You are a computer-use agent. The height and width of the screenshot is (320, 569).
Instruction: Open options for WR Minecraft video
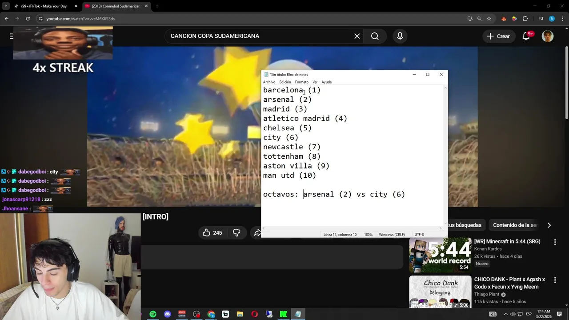point(555,242)
